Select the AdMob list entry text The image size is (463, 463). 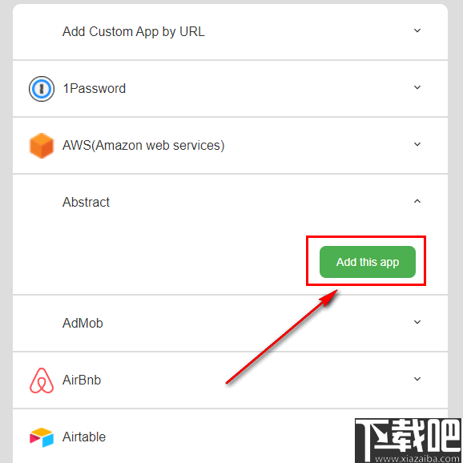(83, 324)
